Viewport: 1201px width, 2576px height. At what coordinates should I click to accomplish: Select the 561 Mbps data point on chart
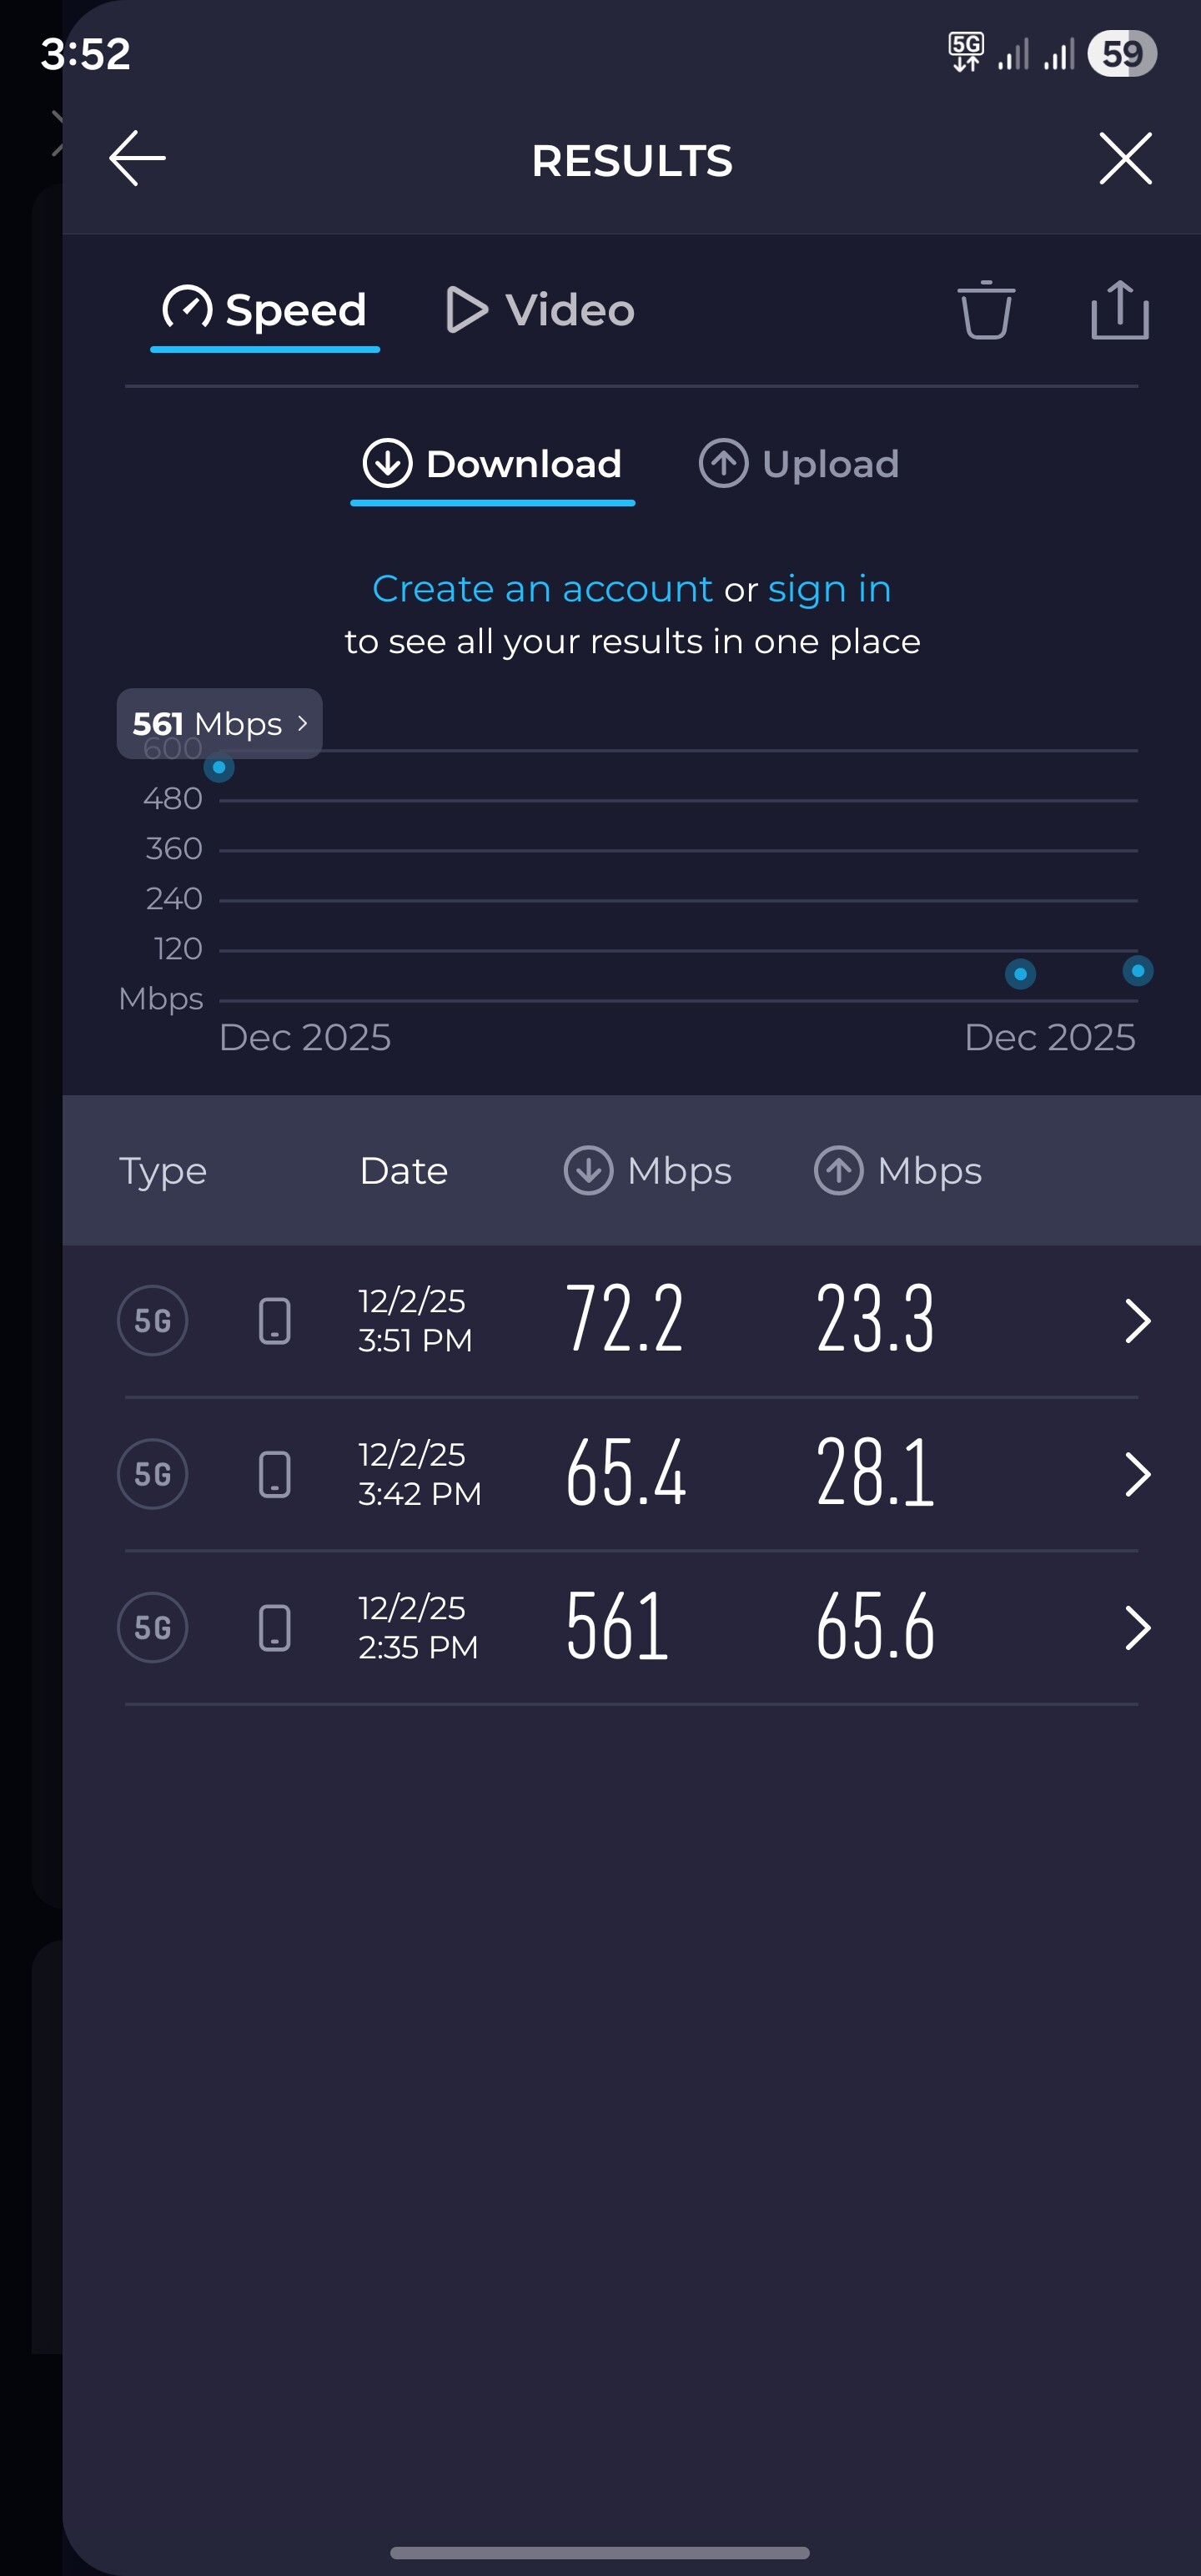(x=219, y=768)
